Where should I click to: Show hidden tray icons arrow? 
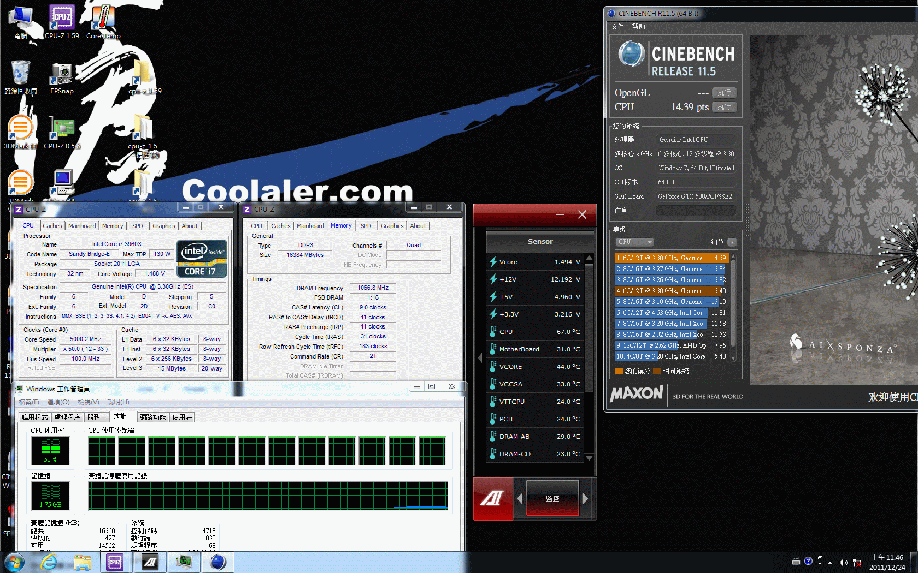tap(831, 562)
